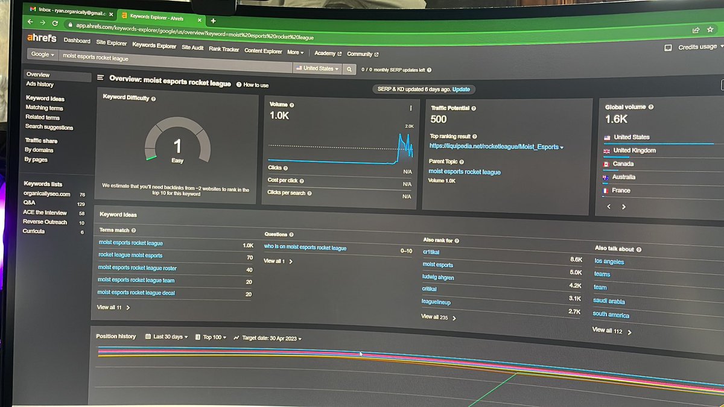
Task: Click the question 'who is on moist esports rocket league'
Action: [x=305, y=248]
